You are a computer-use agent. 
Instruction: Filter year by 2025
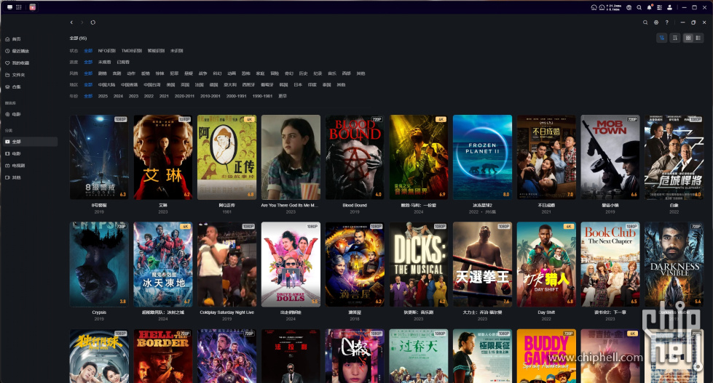point(103,96)
